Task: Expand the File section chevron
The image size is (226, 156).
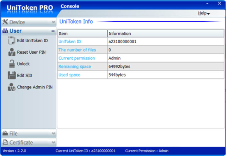Action: (53, 133)
